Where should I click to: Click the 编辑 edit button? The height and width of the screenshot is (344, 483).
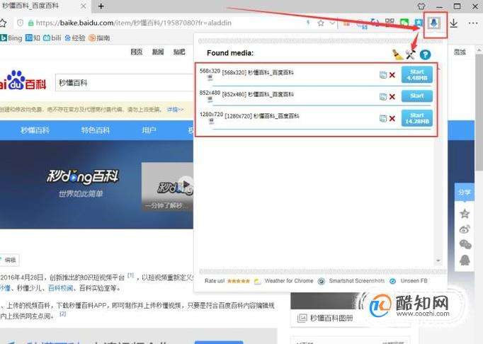[9, 260]
